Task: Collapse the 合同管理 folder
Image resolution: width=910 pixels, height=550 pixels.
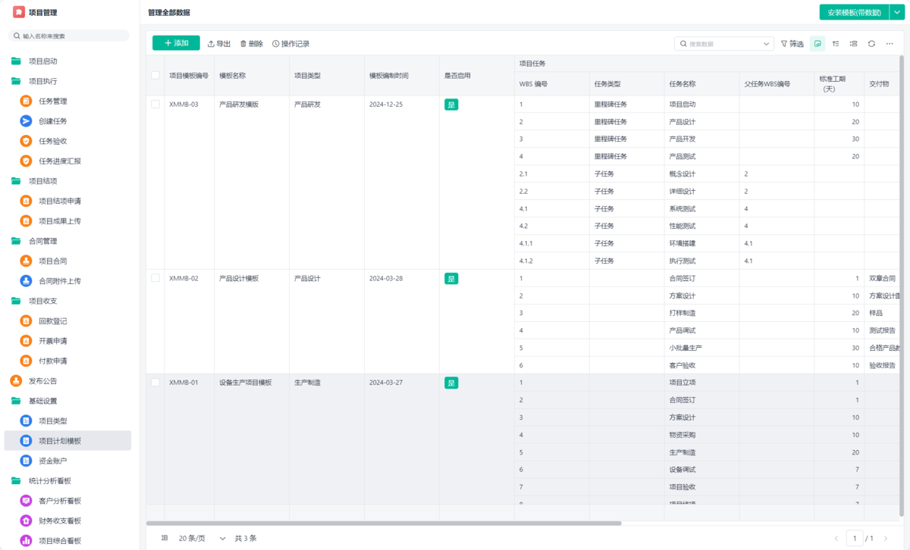Action: point(16,241)
